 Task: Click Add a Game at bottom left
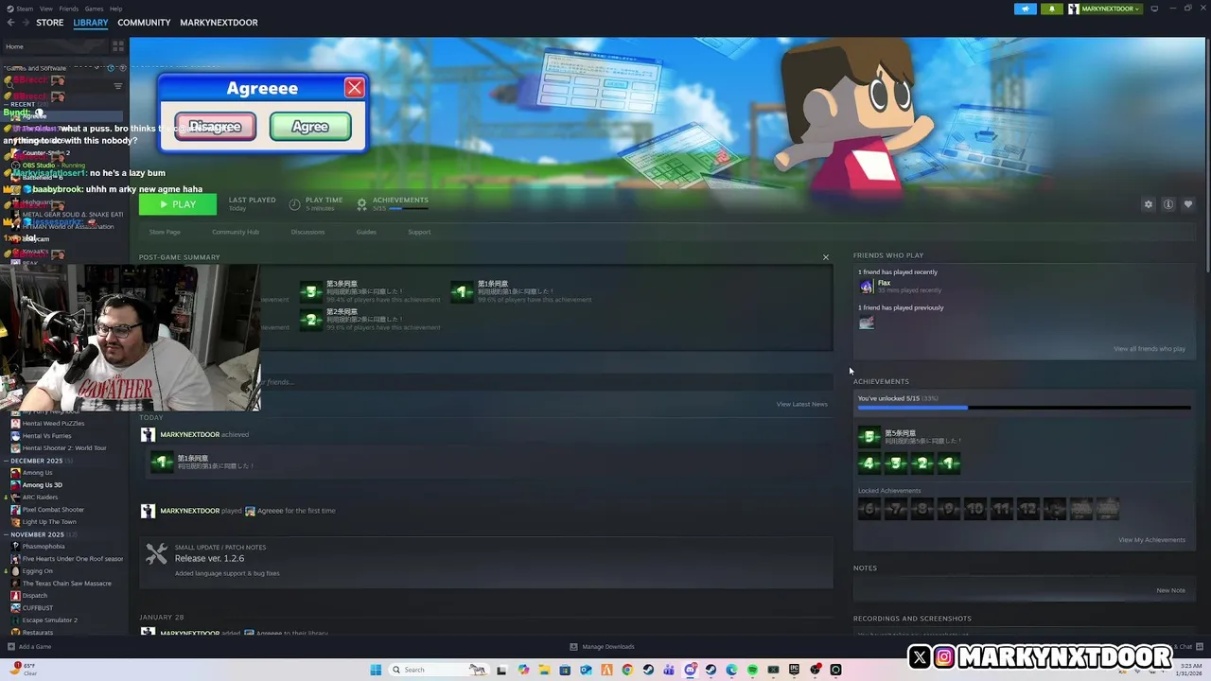[x=29, y=647]
